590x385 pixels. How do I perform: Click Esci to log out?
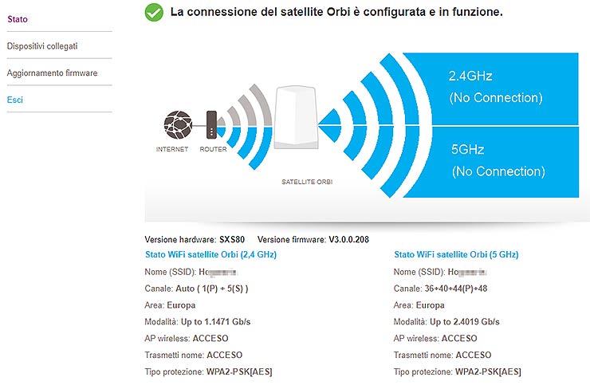pos(15,100)
